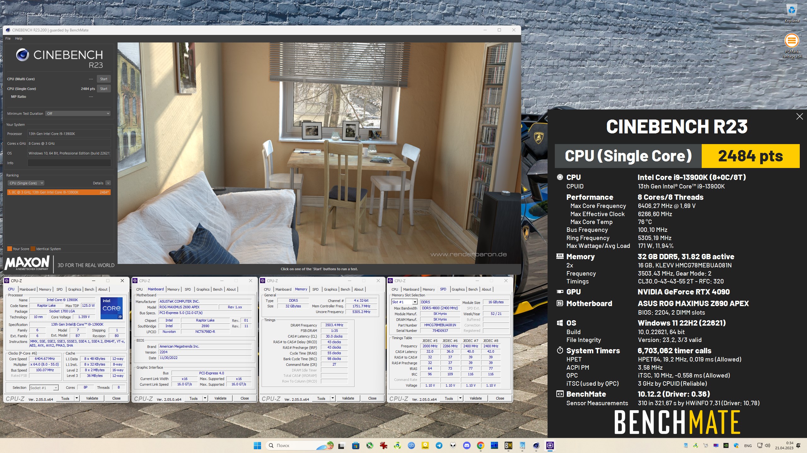The image size is (807, 453).
Task: Open Windows Start menu
Action: click(x=257, y=445)
